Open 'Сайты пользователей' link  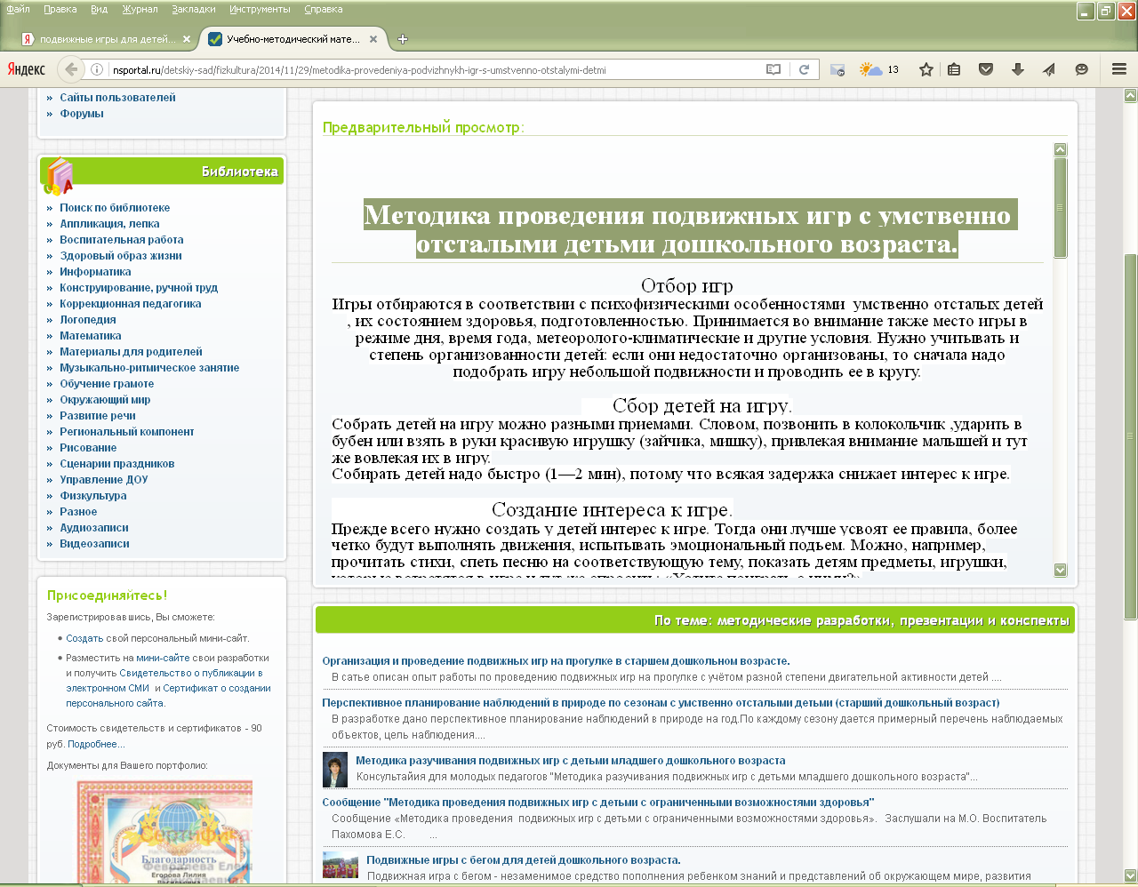coord(117,98)
